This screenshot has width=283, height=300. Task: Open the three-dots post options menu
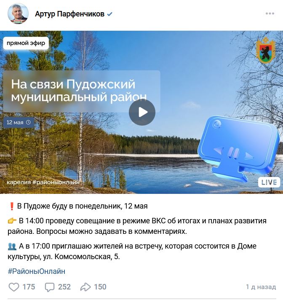(x=270, y=13)
